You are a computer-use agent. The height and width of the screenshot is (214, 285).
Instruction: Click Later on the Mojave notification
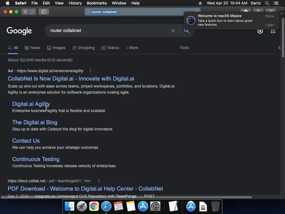coord(269,25)
